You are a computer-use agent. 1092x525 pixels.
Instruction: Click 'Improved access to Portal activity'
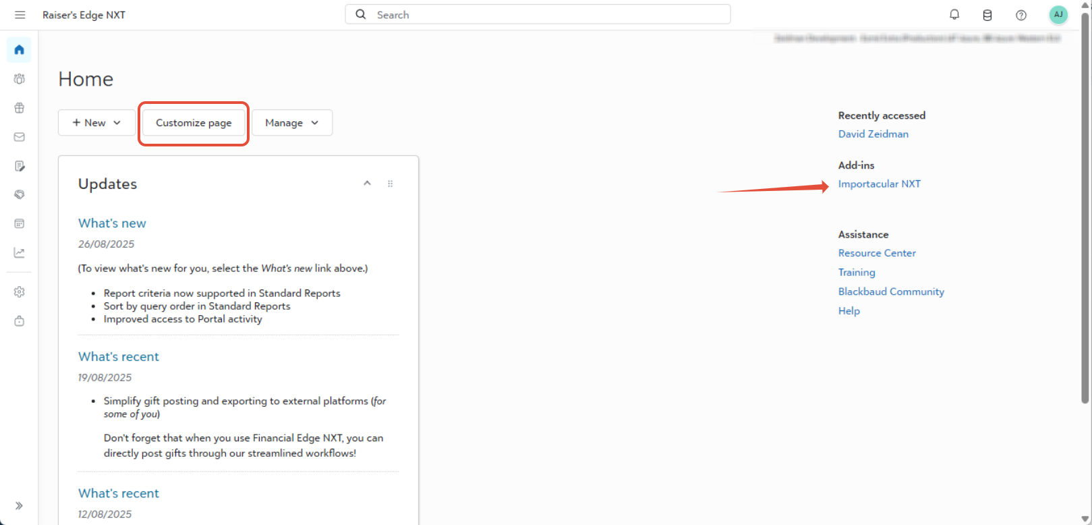click(x=183, y=319)
